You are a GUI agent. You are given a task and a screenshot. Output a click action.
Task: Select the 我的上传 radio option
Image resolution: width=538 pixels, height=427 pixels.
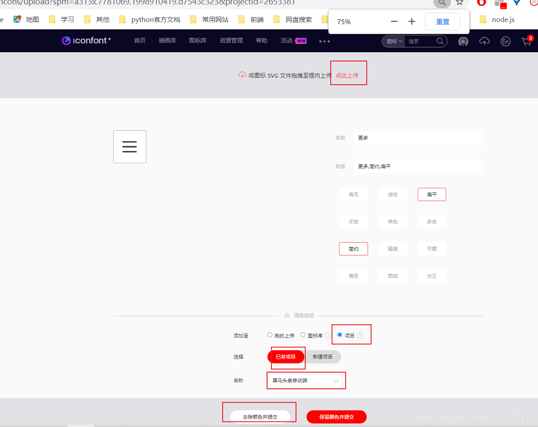[x=270, y=335]
